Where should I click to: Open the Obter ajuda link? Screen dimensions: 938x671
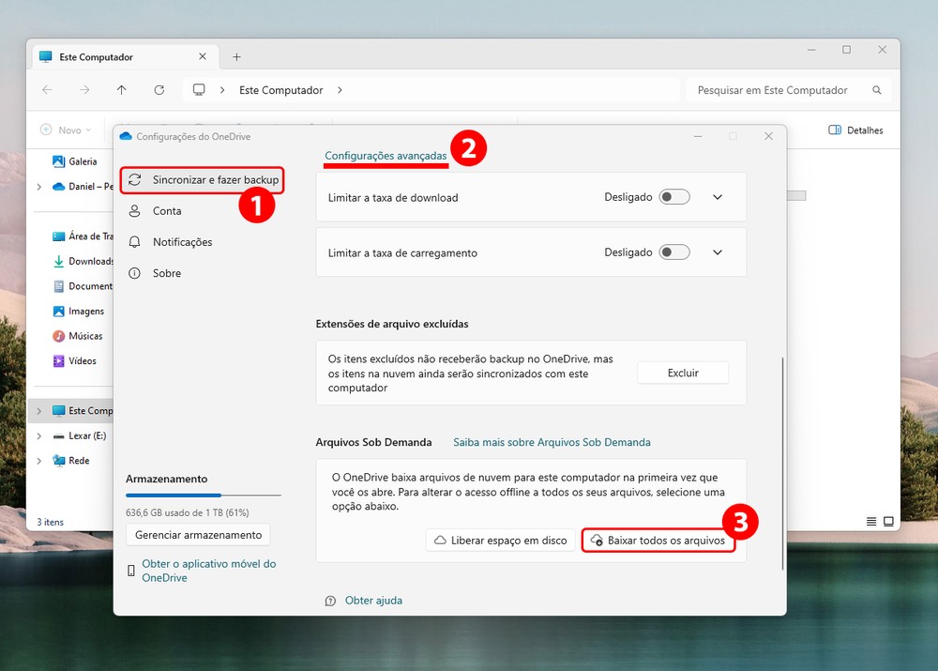373,601
